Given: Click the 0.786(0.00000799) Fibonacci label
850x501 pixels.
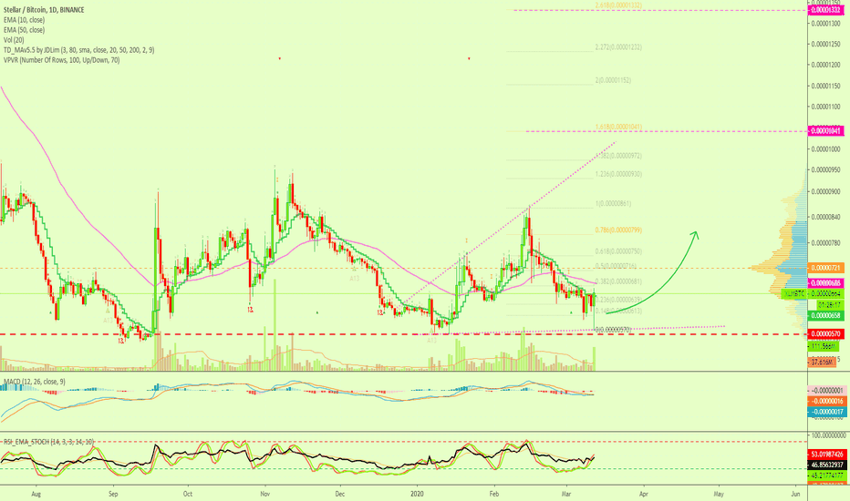Looking at the screenshot, I should 618,230.
